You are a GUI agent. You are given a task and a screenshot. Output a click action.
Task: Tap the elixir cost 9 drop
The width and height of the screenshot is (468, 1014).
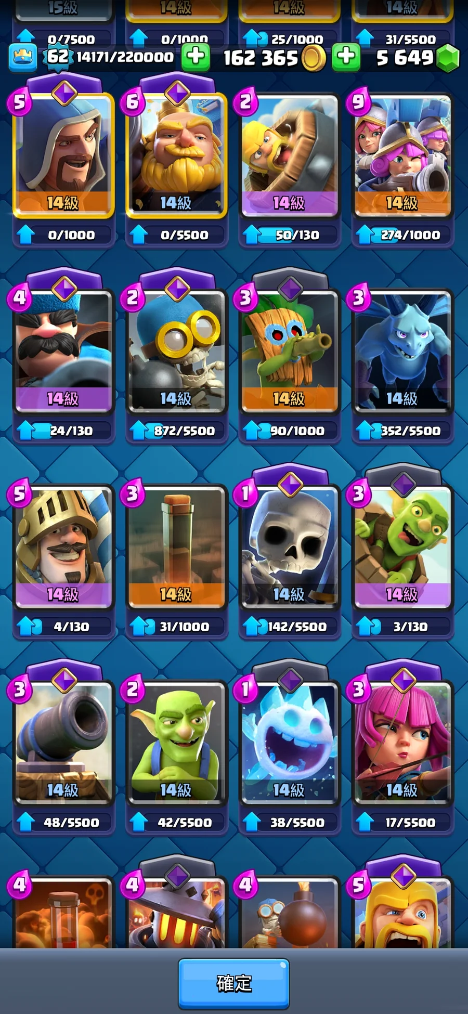[x=359, y=102]
